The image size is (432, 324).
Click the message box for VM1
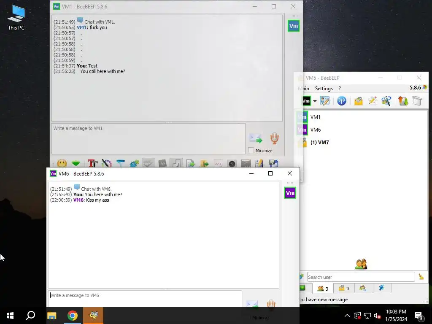click(148, 138)
